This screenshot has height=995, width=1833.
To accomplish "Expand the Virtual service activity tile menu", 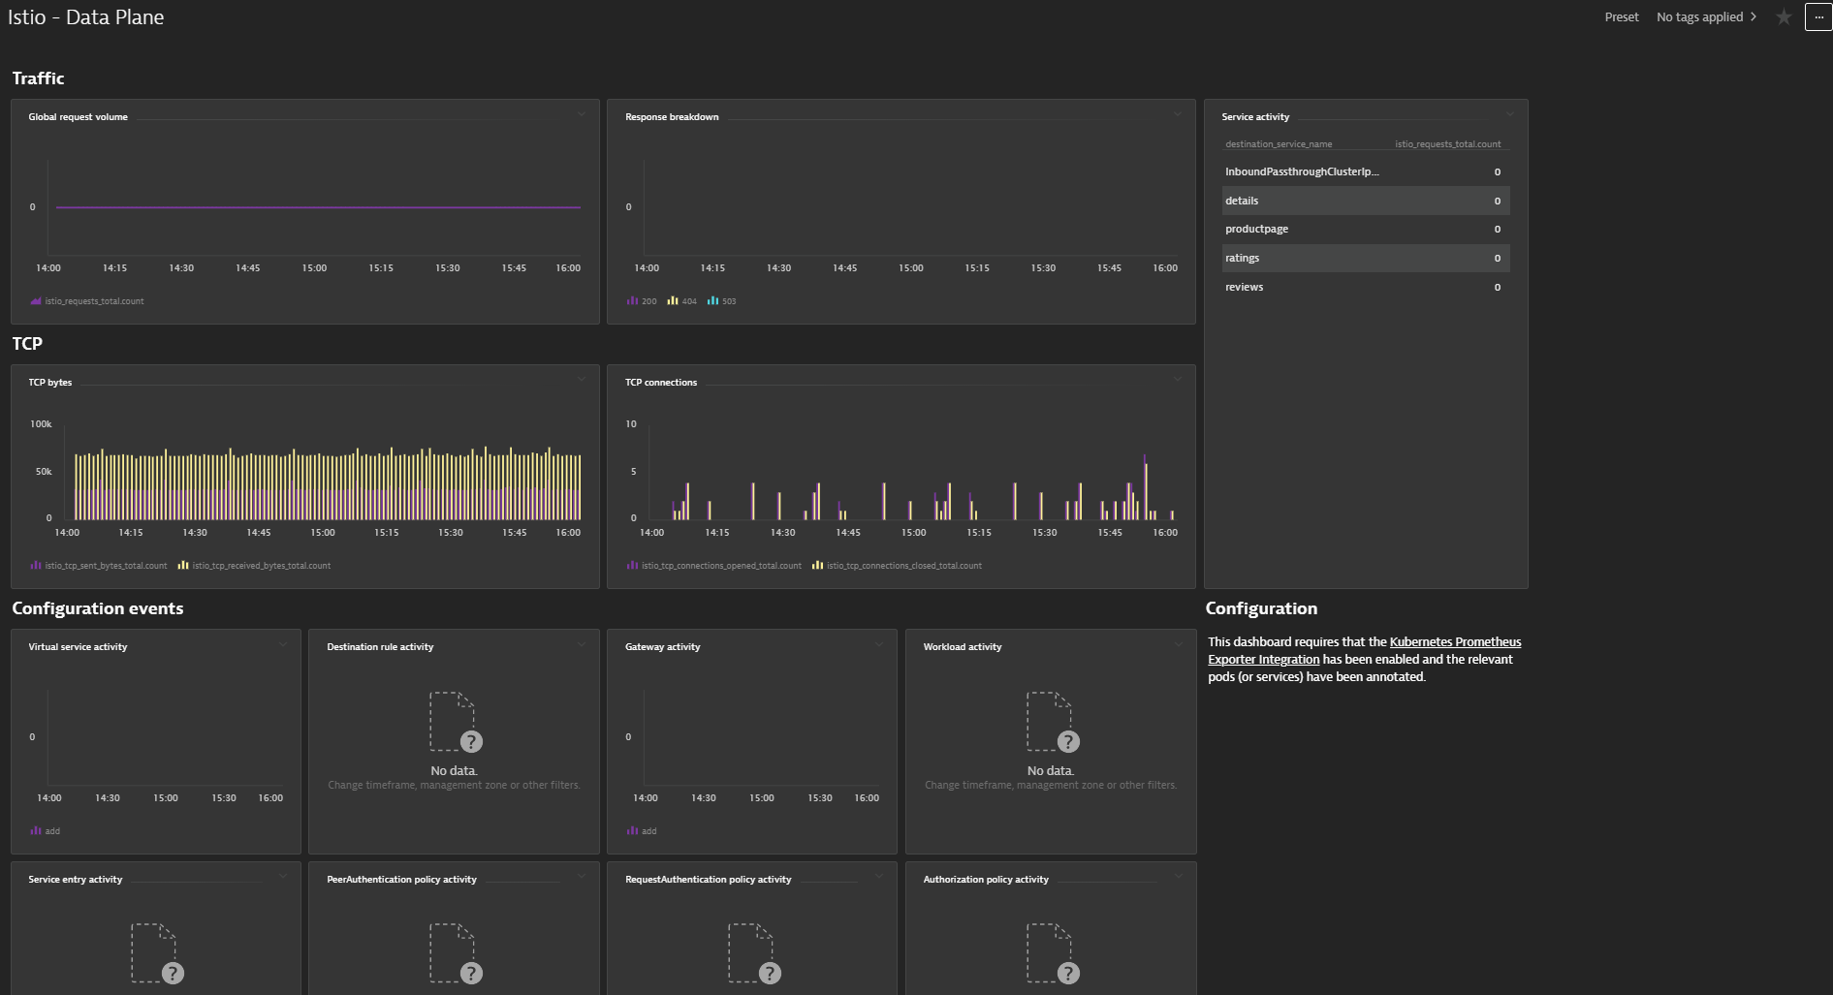I will [283, 644].
